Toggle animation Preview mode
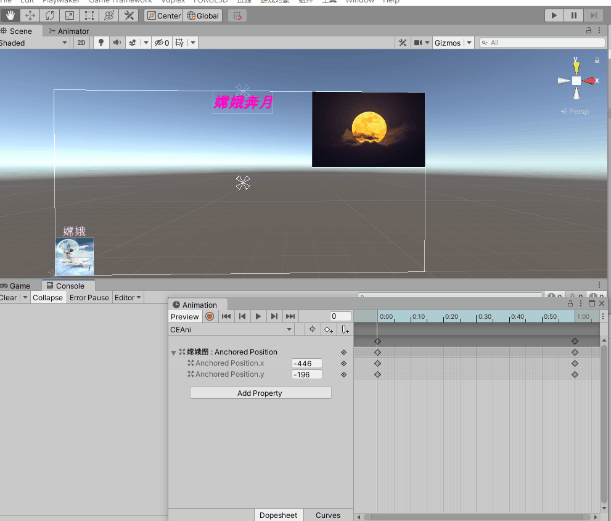The height and width of the screenshot is (521, 611). (x=185, y=316)
